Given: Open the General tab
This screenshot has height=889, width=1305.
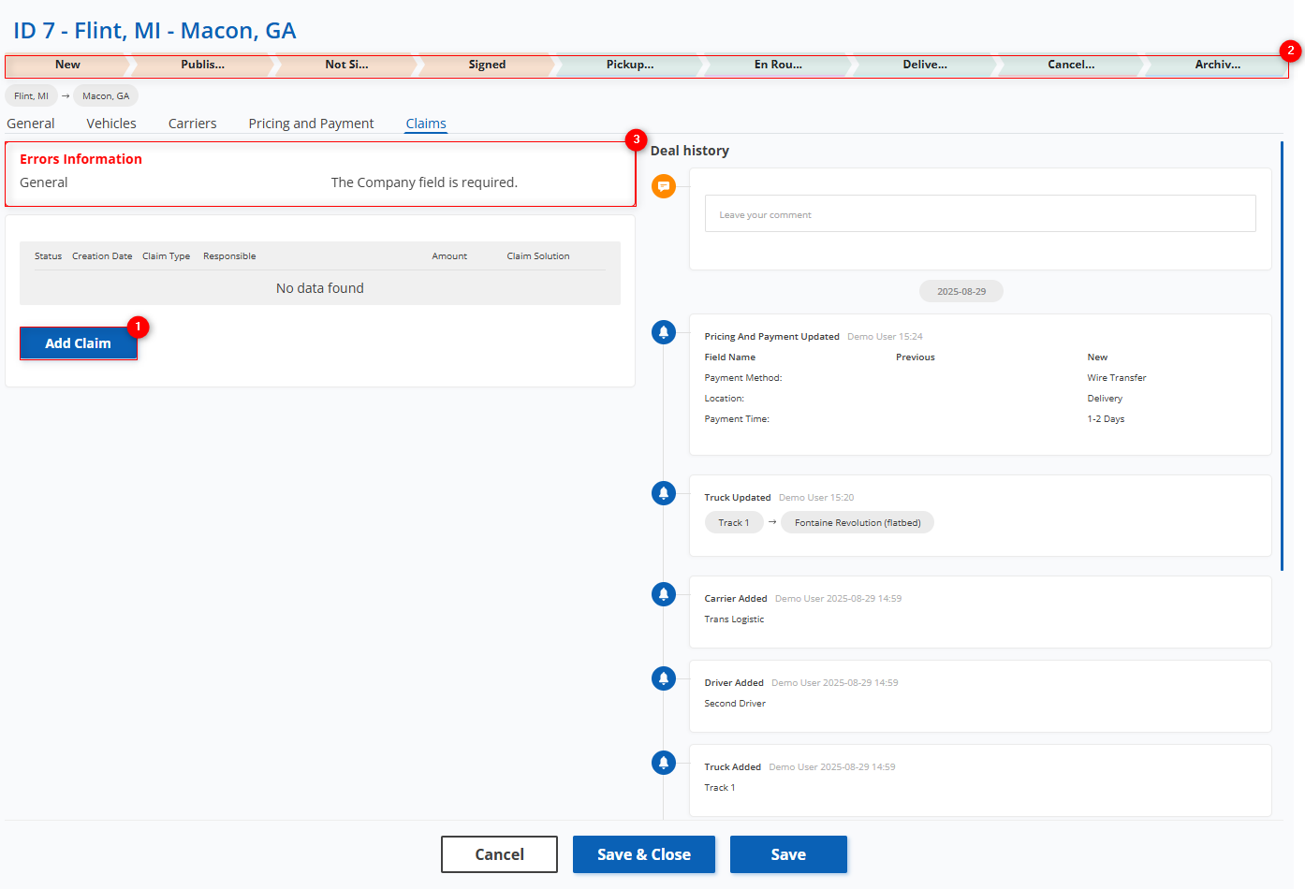Looking at the screenshot, I should pyautogui.click(x=31, y=124).
